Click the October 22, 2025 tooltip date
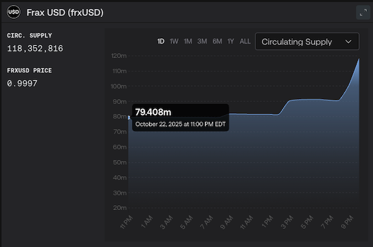The image size is (373, 247). [x=180, y=124]
